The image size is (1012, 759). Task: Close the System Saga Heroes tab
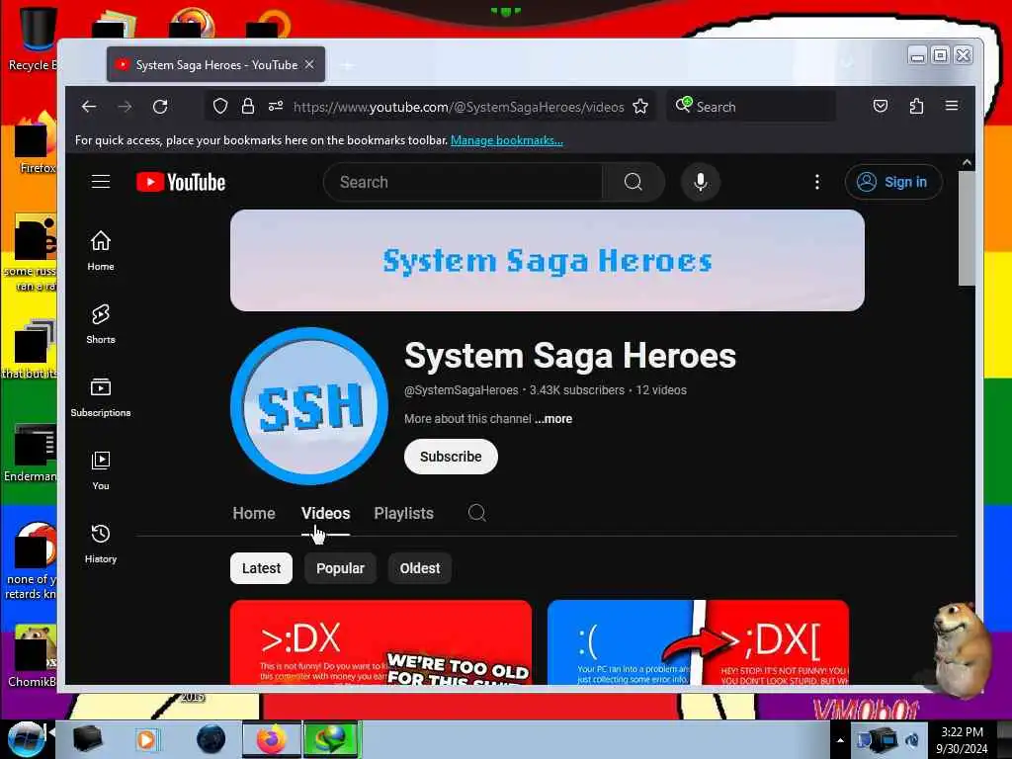coord(309,64)
